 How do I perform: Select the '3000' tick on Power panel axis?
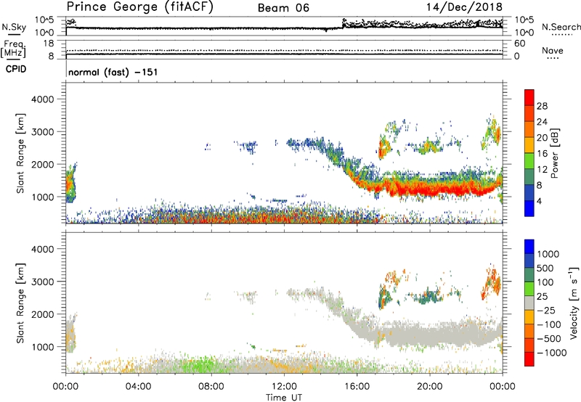[42, 132]
